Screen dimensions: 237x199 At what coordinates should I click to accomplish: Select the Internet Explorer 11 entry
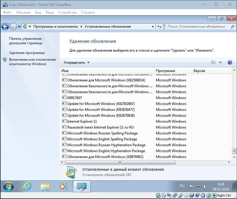tap(82, 121)
